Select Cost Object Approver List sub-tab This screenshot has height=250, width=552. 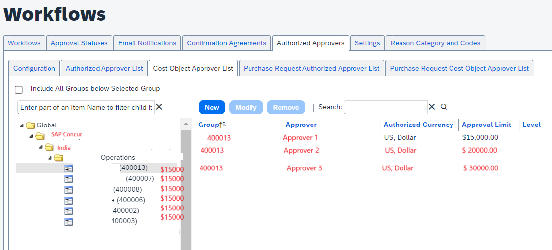pyautogui.click(x=193, y=68)
